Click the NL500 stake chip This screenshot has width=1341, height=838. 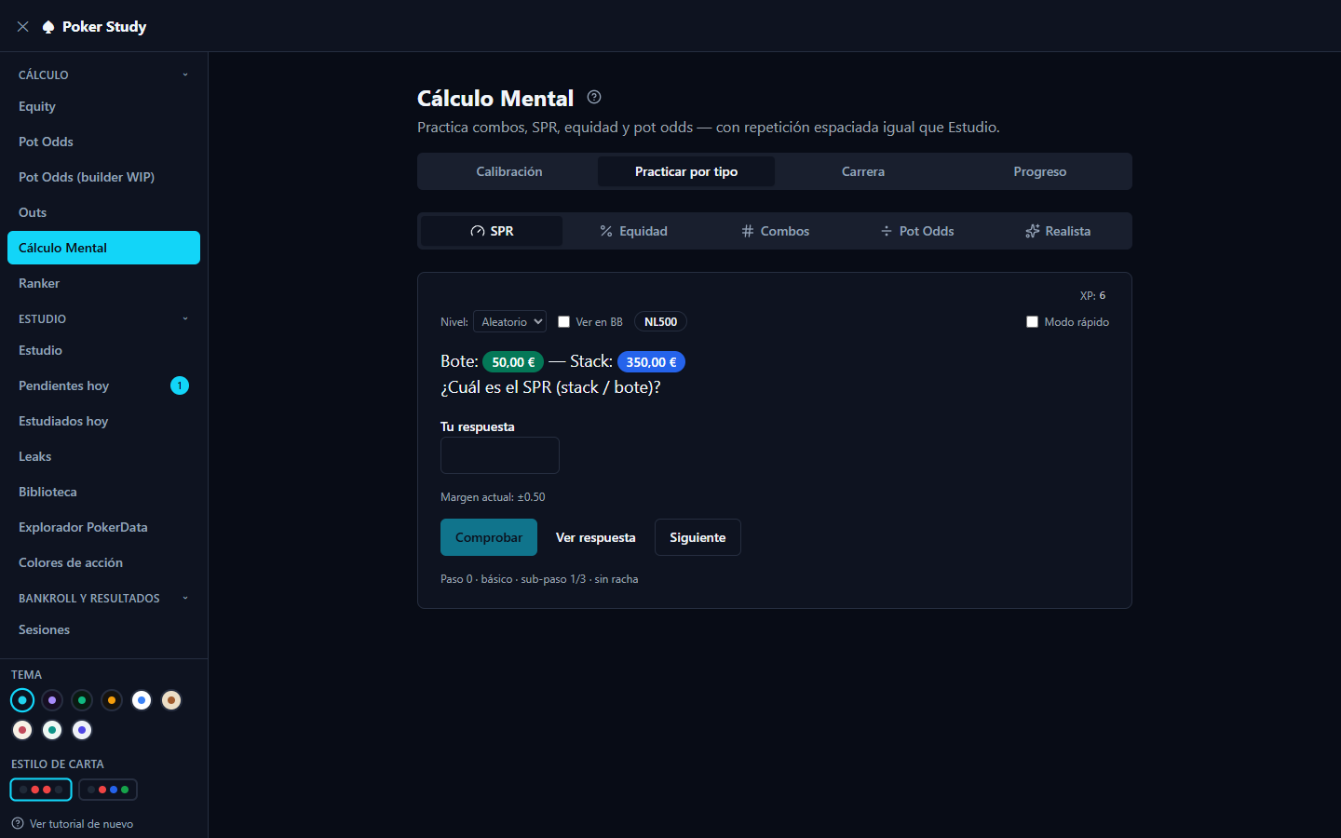click(661, 322)
